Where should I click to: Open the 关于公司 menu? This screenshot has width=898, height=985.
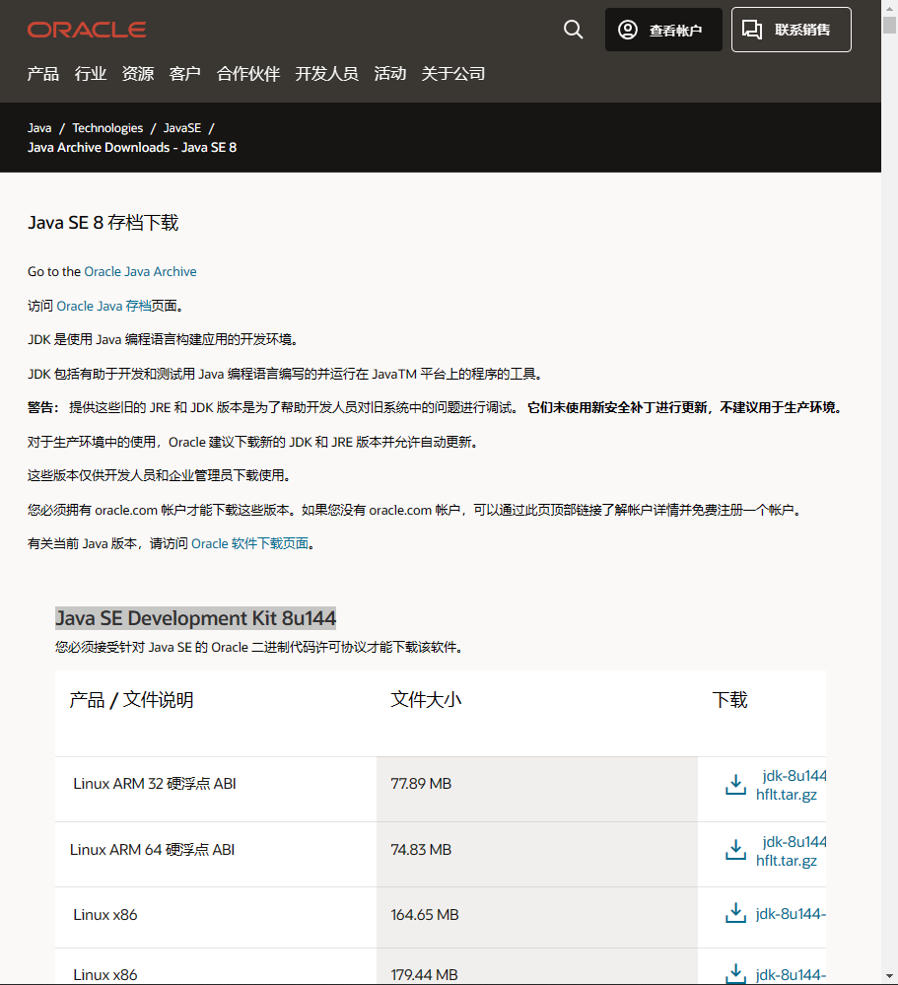[452, 74]
